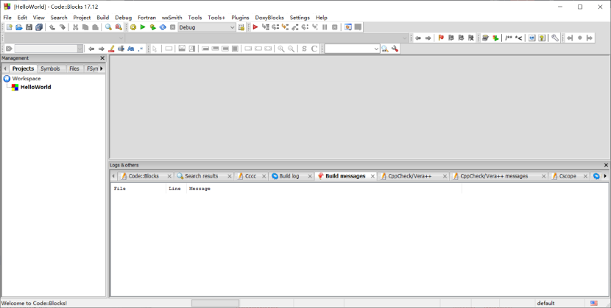This screenshot has width=611, height=308.
Task: Click the zoom in magnifier icon
Action: pyautogui.click(x=281, y=49)
